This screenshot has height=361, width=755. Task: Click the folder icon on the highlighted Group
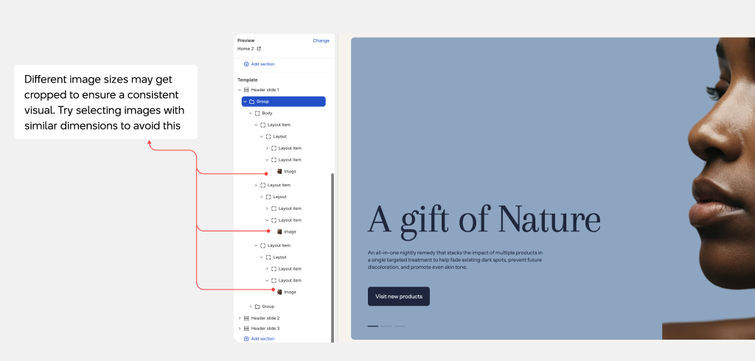252,102
